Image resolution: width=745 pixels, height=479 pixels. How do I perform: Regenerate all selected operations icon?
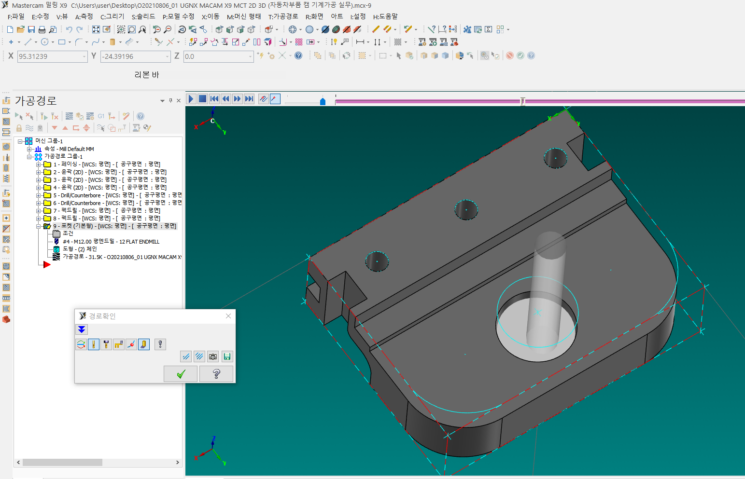pyautogui.click(x=44, y=116)
